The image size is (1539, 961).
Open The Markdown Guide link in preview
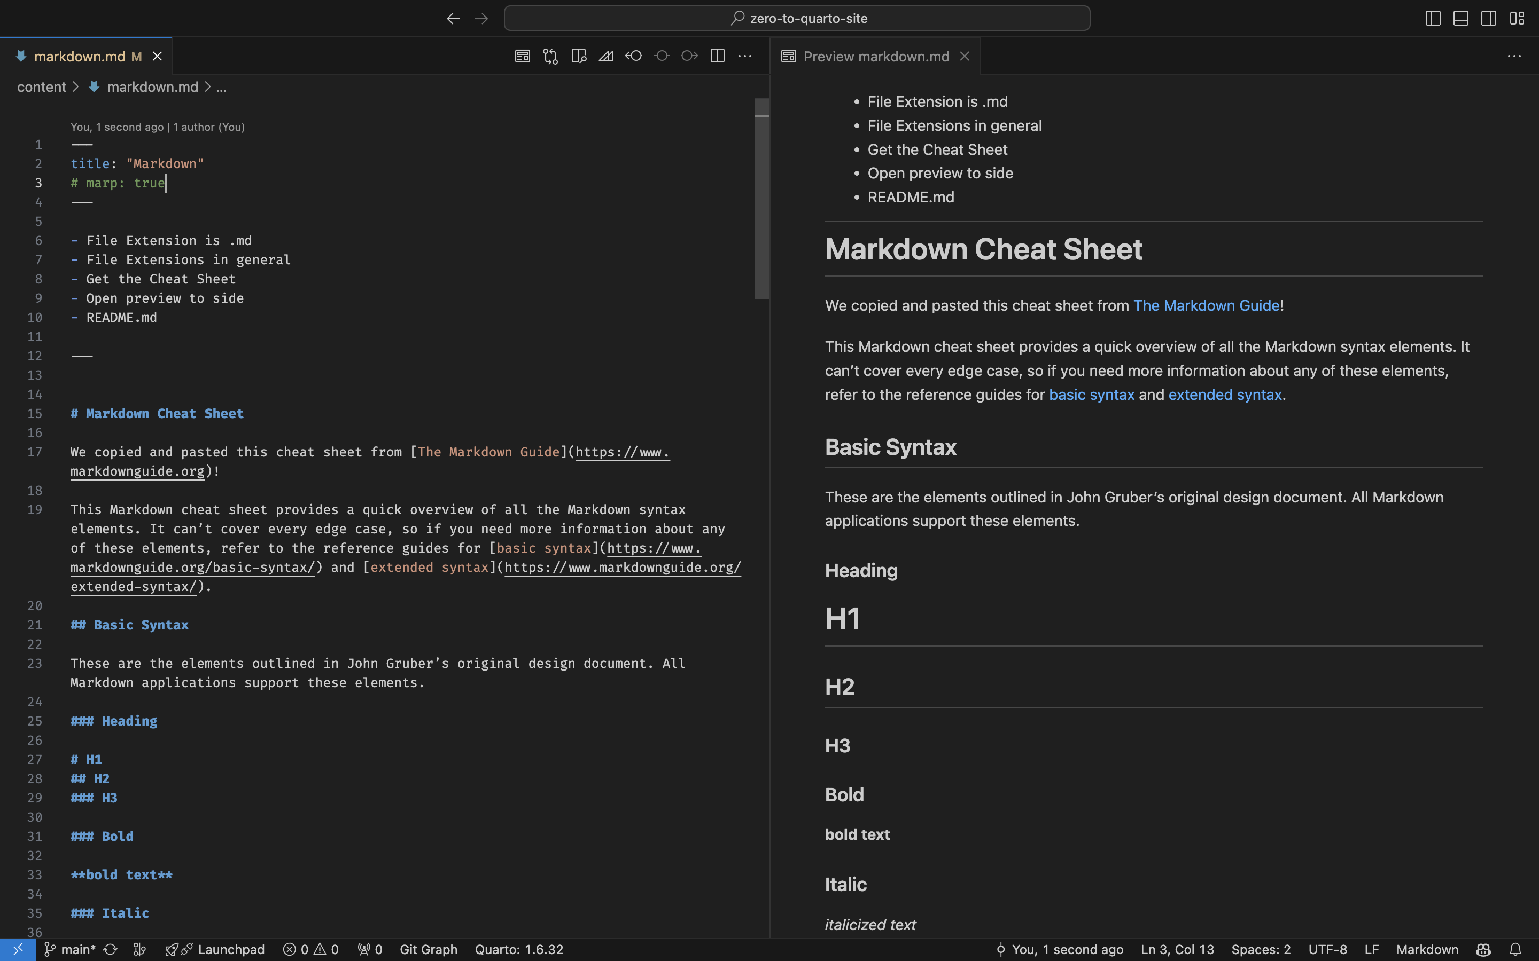(1207, 306)
